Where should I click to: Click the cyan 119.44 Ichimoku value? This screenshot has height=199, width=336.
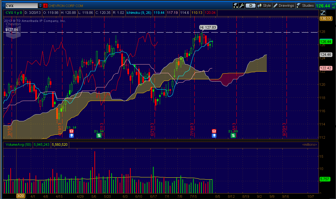point(159,13)
